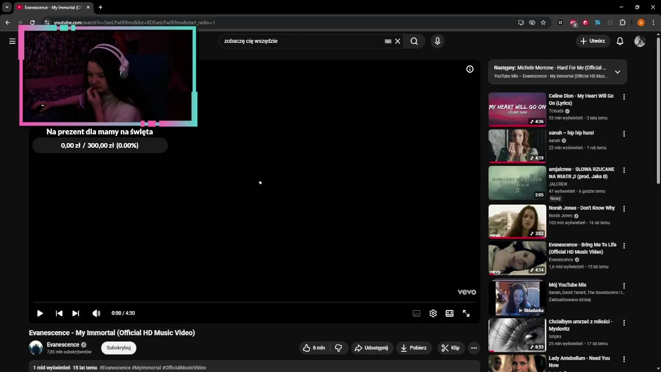Image resolution: width=661 pixels, height=372 pixels.
Task: Click the crossed-out eye icon in address bar
Action: pos(532,23)
